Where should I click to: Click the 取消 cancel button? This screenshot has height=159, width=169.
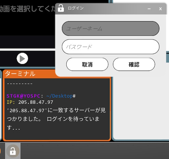pyautogui.click(x=87, y=64)
